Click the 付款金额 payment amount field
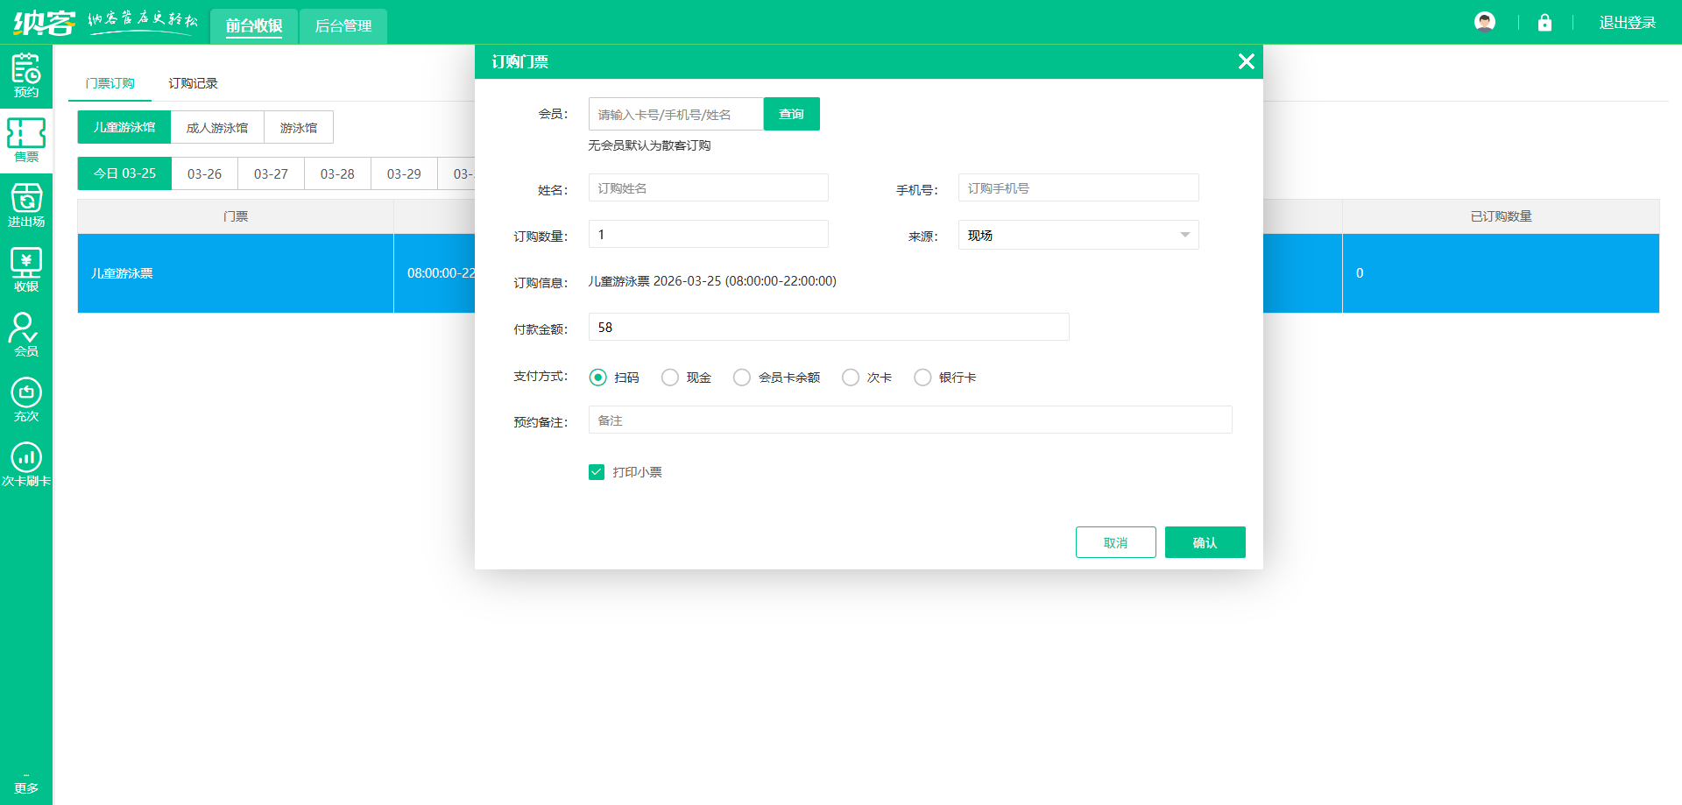The image size is (1682, 805). coord(828,328)
